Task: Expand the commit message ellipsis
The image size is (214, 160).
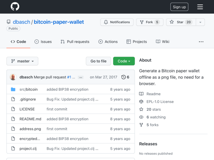Action: (81, 77)
